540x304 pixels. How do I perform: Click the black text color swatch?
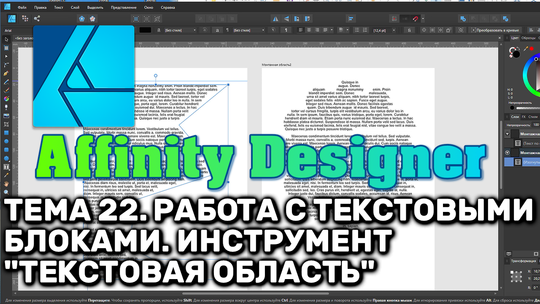click(145, 30)
